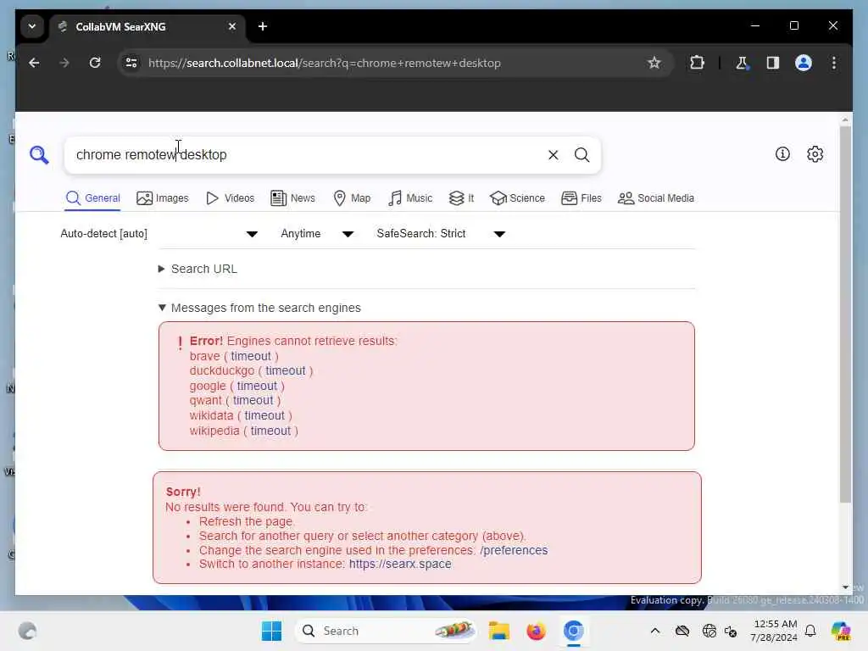Open the Windows Start menu
The width and height of the screenshot is (868, 651).
[x=271, y=631]
